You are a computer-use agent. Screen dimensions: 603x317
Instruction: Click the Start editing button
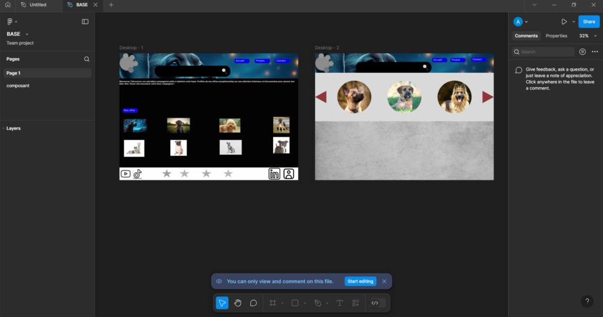pyautogui.click(x=360, y=281)
